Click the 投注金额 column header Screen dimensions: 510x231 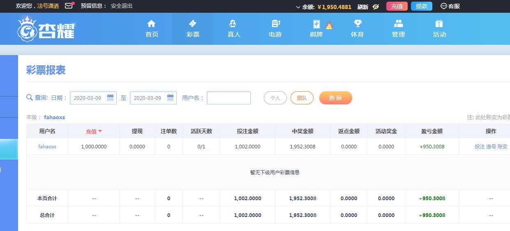(247, 131)
